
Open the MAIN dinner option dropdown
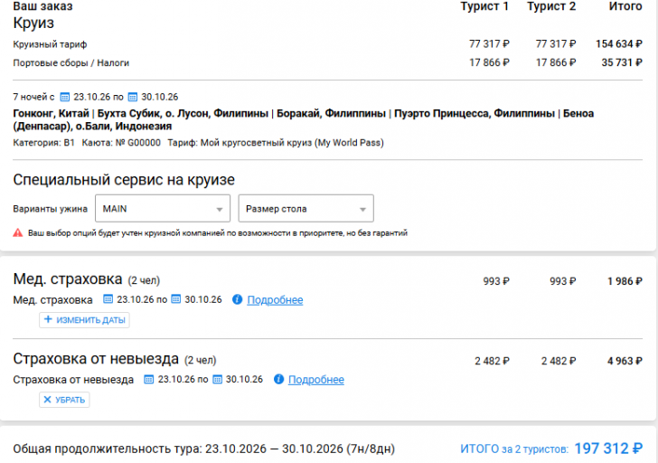[x=163, y=208]
